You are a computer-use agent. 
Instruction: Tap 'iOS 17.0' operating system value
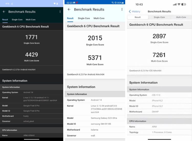(156, 95)
